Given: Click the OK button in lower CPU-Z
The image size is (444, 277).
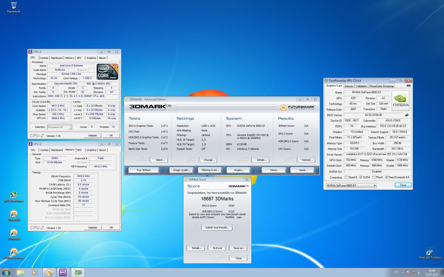Looking at the screenshot, I should 111,228.
